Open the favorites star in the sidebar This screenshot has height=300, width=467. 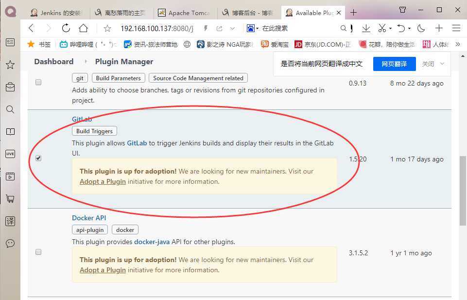10,65
